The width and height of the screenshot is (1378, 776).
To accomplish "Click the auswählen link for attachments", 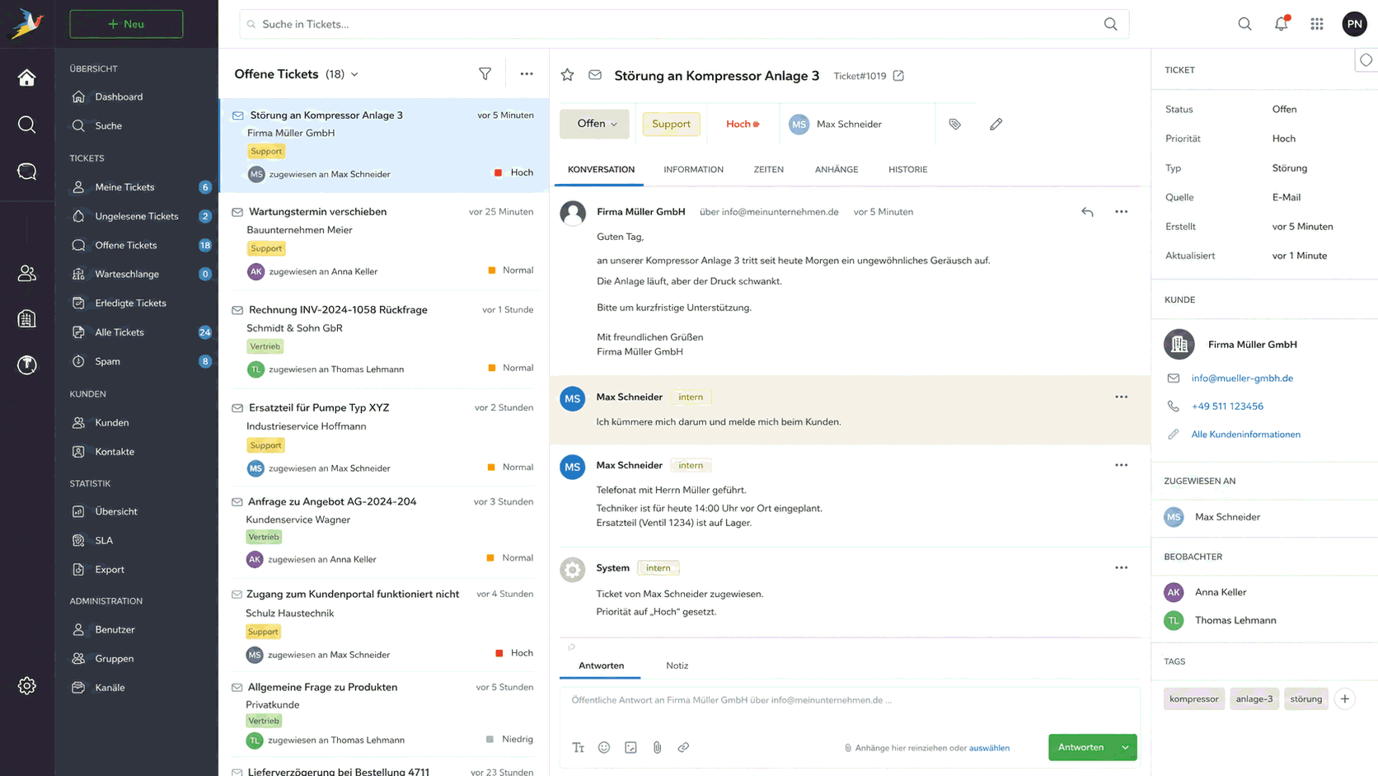I will pos(989,748).
